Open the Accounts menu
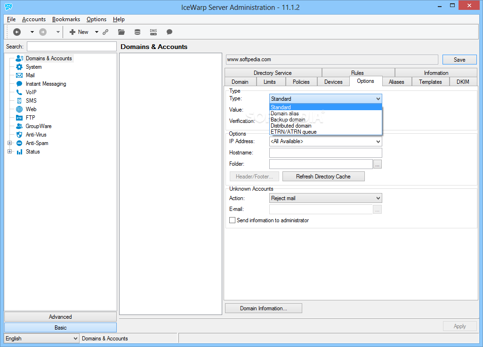The width and height of the screenshot is (483, 347). (x=34, y=19)
